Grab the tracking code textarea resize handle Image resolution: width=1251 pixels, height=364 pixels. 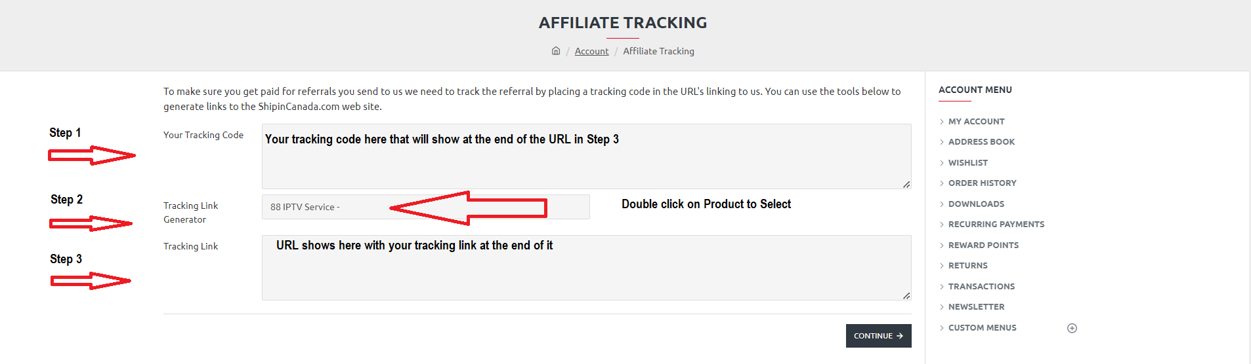click(906, 185)
